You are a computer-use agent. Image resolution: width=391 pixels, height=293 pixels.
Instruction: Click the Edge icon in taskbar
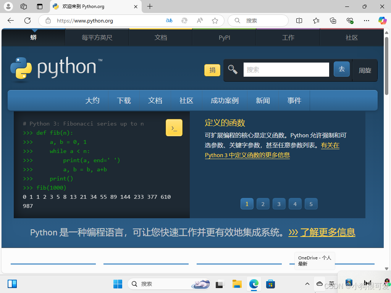coord(254,284)
